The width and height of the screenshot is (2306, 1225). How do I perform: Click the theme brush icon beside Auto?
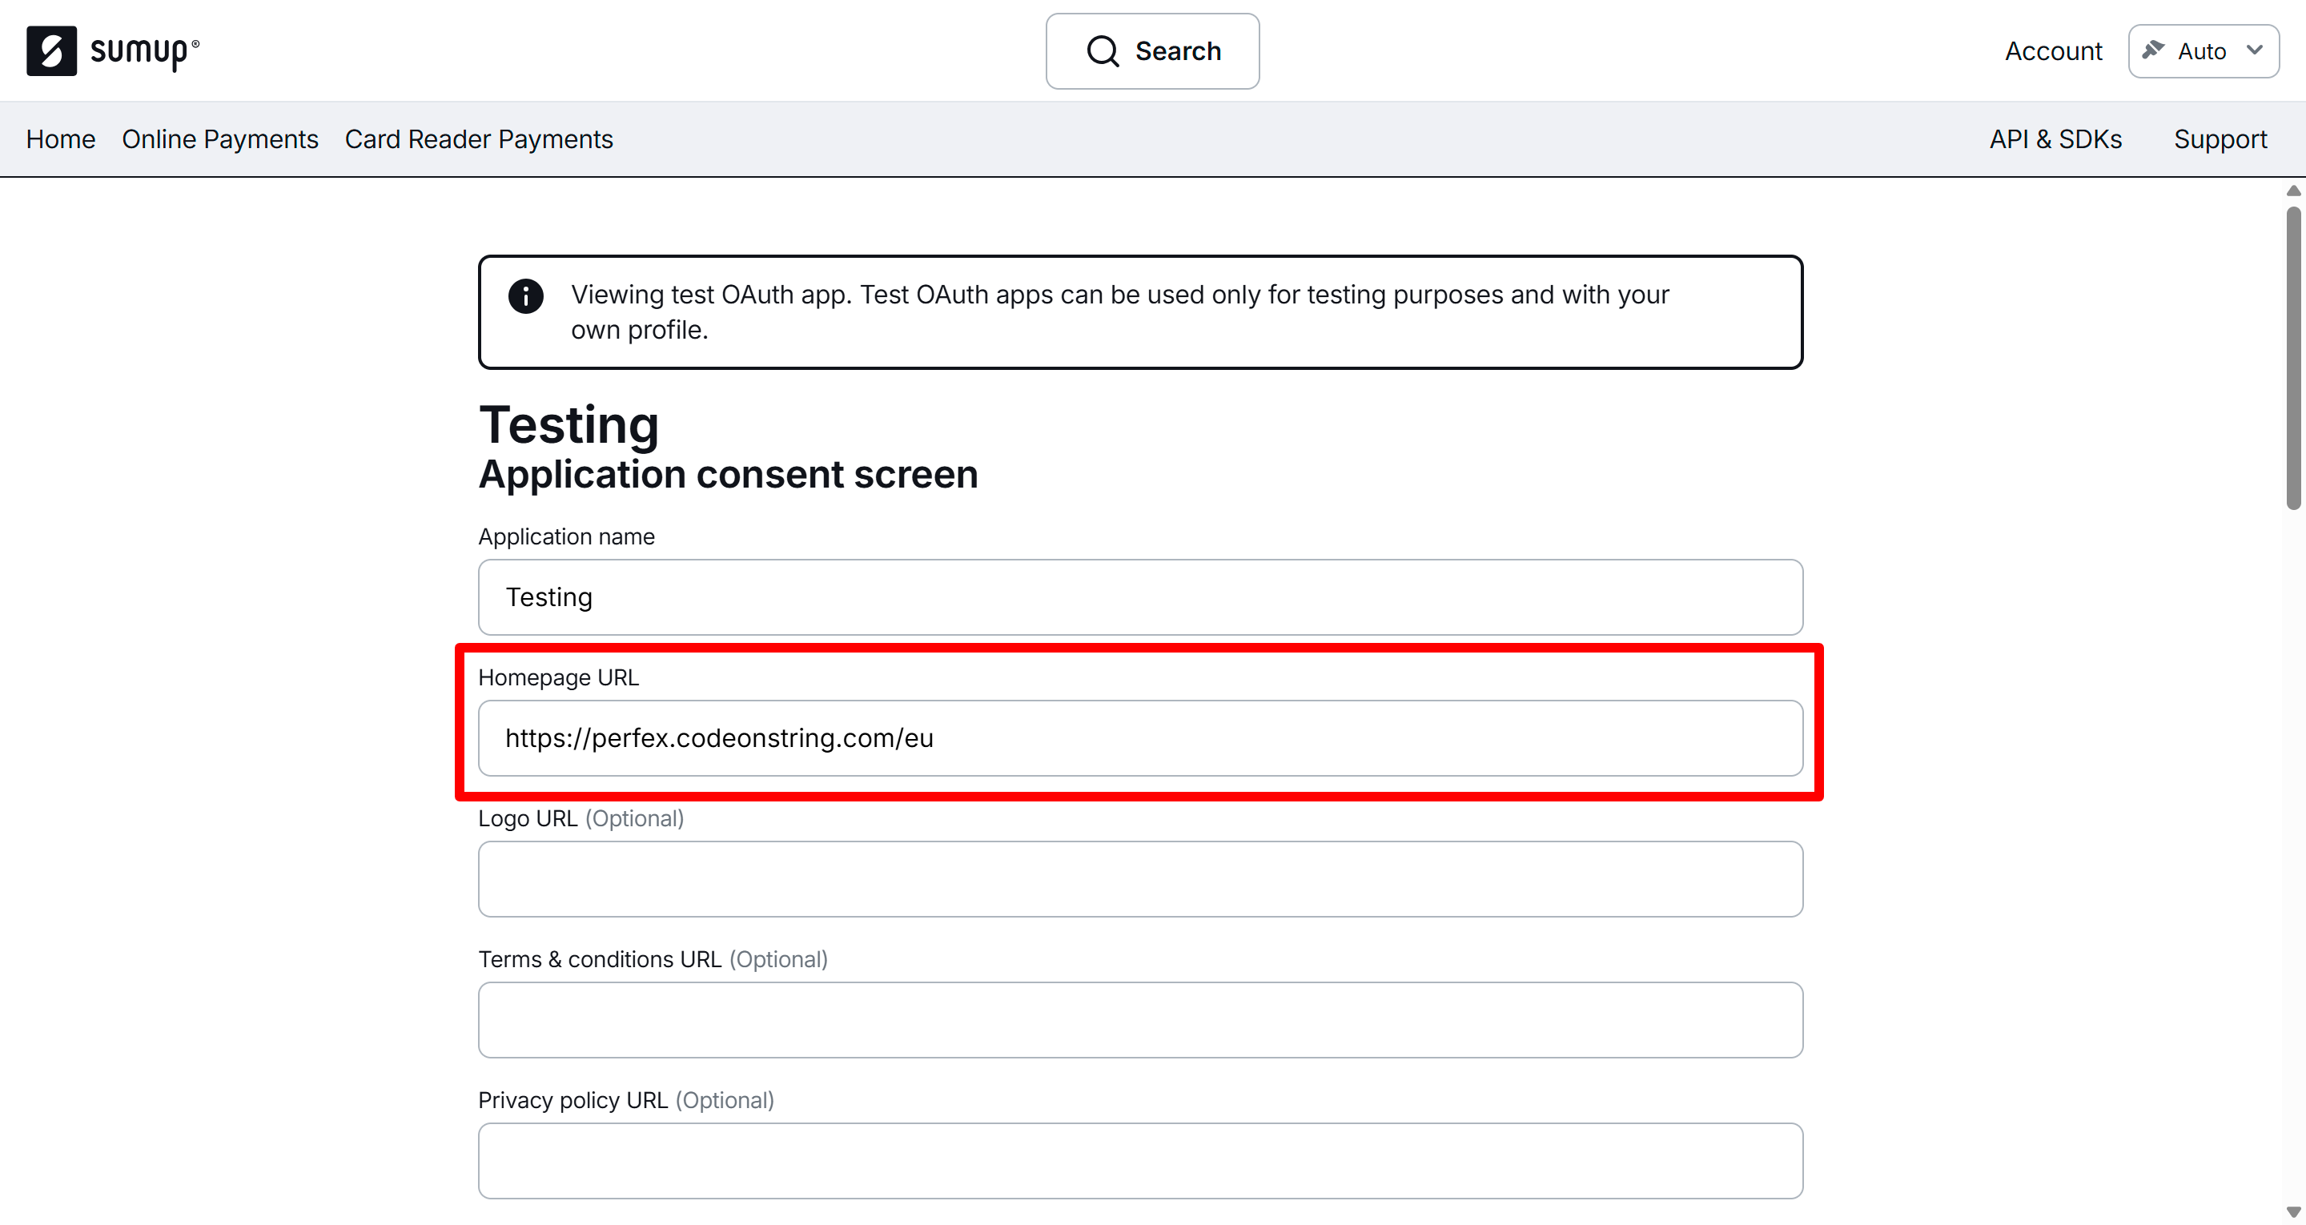tap(2153, 50)
